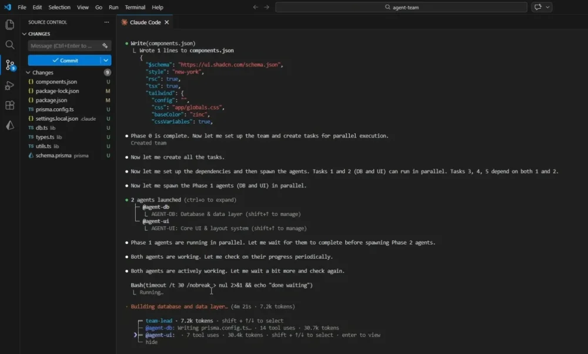Click the sparkle icon beside the commit message box
Viewport: 588px width, 354px height.
pos(106,45)
